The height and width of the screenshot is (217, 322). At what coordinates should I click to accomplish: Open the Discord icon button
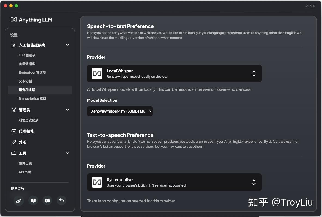click(x=47, y=200)
